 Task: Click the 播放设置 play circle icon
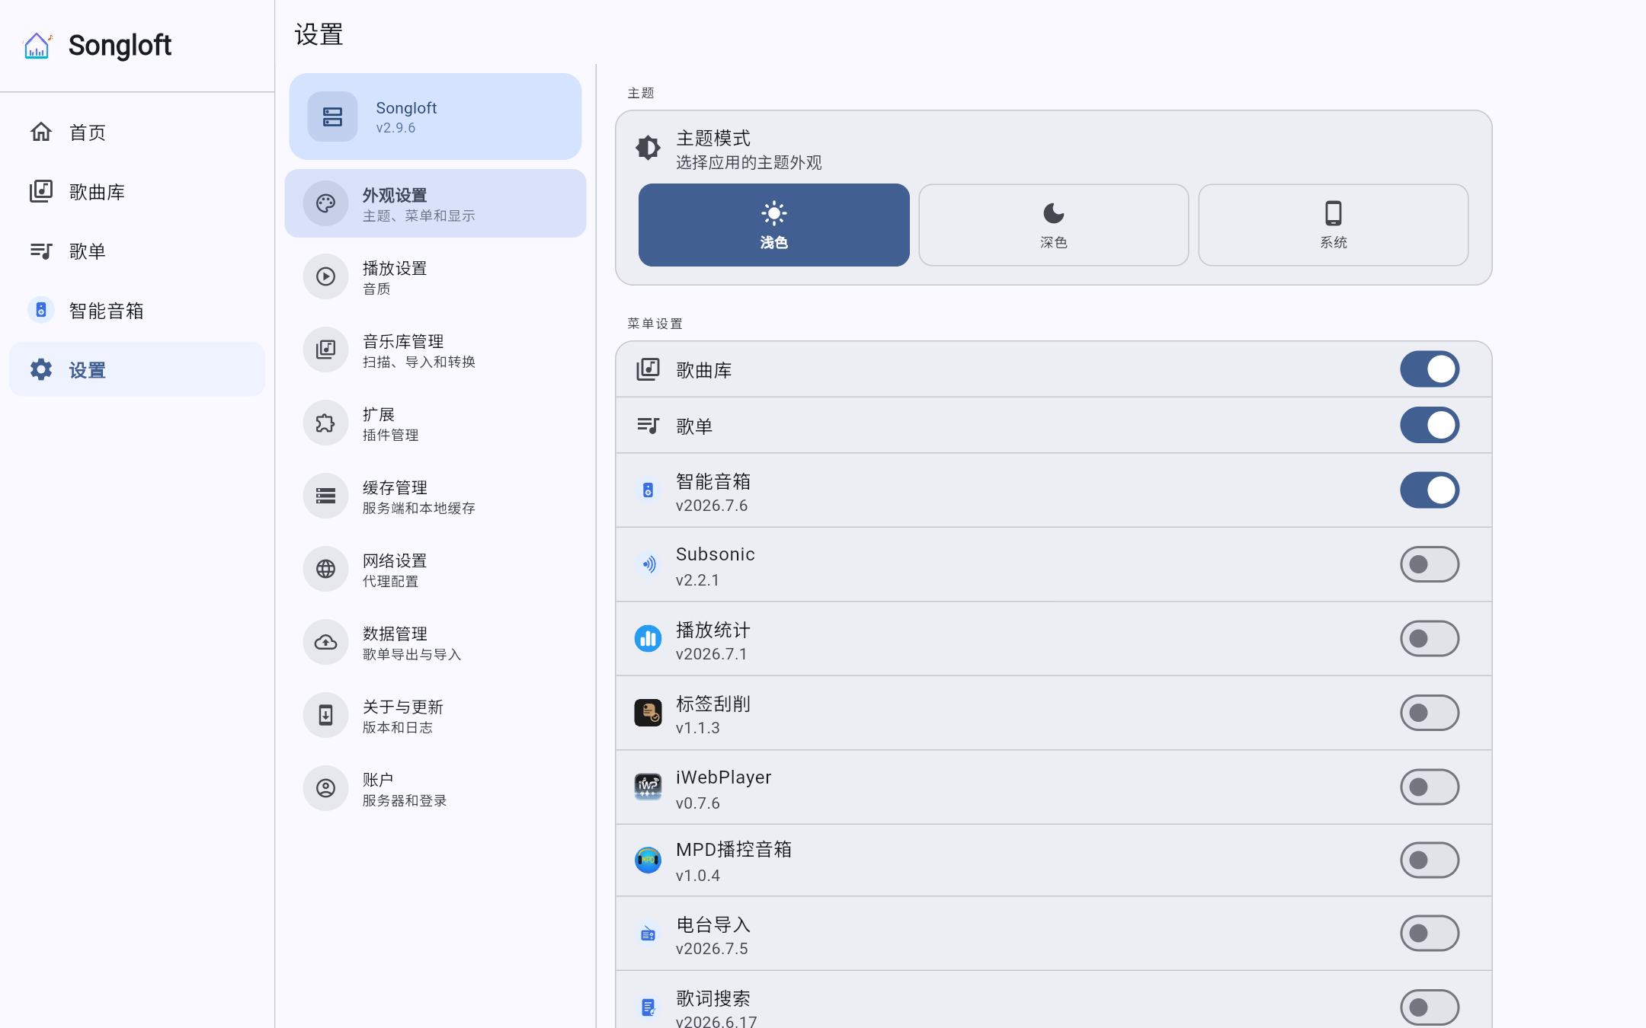click(x=325, y=276)
